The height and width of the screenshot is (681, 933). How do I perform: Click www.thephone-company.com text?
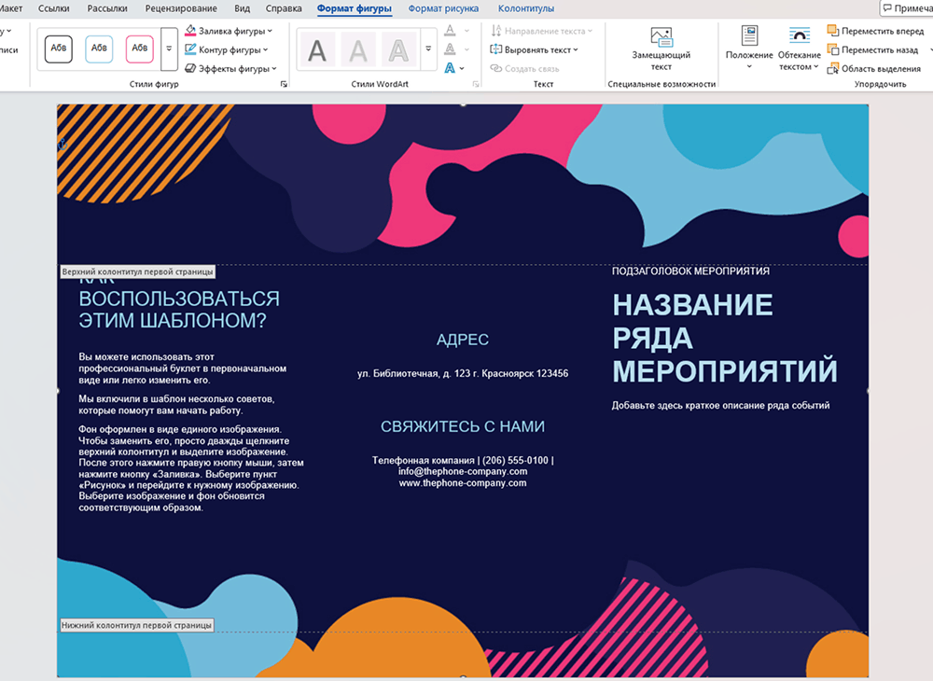point(463,483)
